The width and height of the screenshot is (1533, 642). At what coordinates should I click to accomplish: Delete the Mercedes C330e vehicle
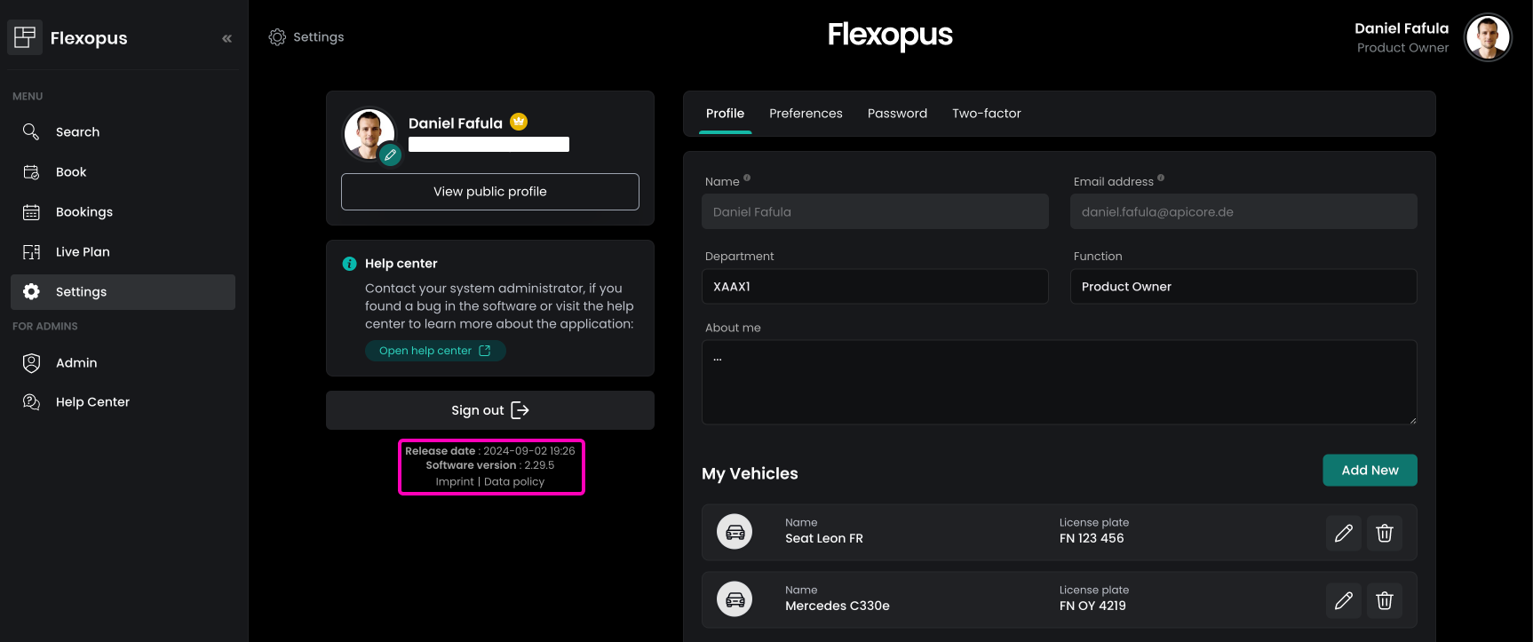(x=1384, y=600)
